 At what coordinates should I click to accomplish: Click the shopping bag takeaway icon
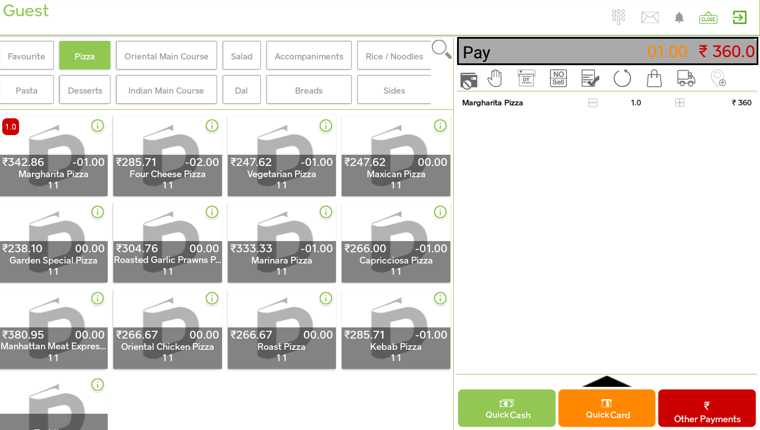[654, 78]
